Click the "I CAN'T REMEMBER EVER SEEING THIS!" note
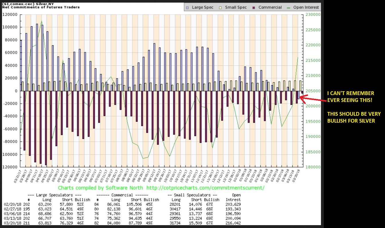Screen dimensions: 385x228 click(x=351, y=96)
